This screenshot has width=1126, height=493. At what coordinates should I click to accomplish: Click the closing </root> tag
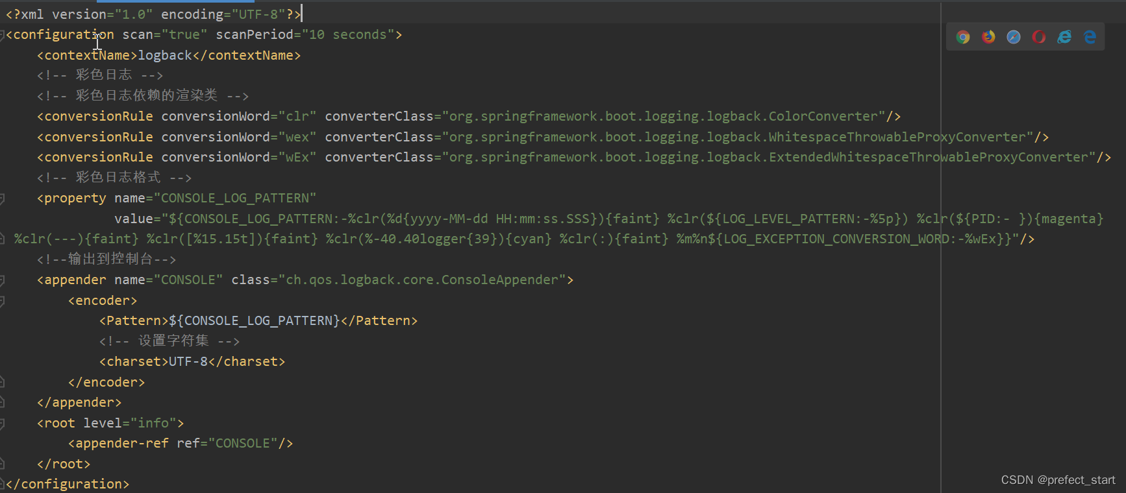(64, 464)
